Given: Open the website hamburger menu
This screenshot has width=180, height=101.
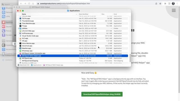Looking at the screenshot, I should point(174,10).
